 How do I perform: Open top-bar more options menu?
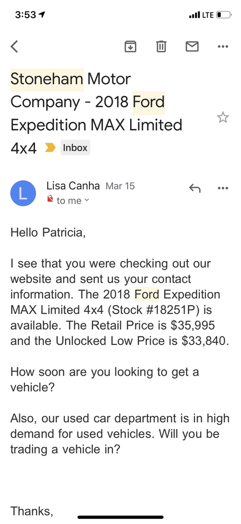223,47
